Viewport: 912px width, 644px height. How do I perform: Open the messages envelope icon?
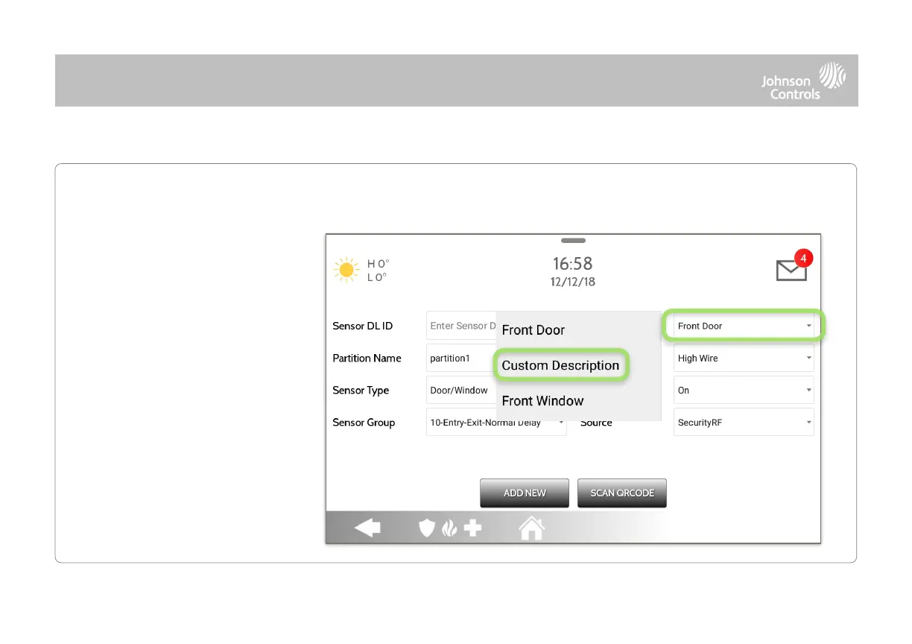coord(792,269)
